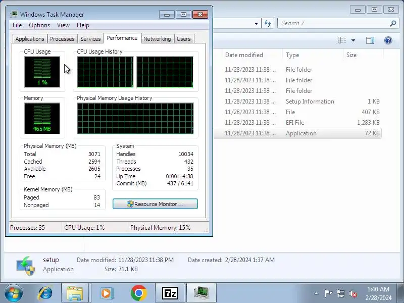Show hidden system tray icons
The width and height of the screenshot is (404, 303).
[x=317, y=293]
